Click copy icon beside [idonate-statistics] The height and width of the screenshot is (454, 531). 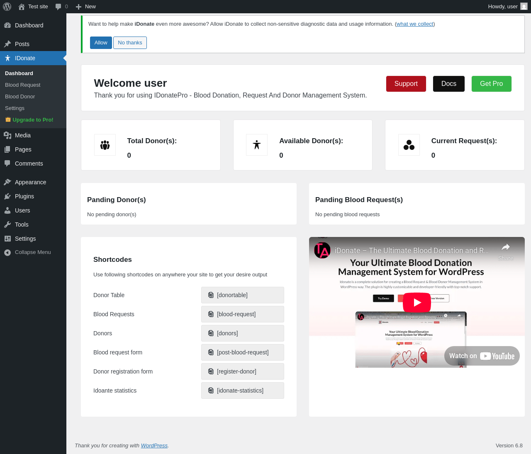coord(211,391)
